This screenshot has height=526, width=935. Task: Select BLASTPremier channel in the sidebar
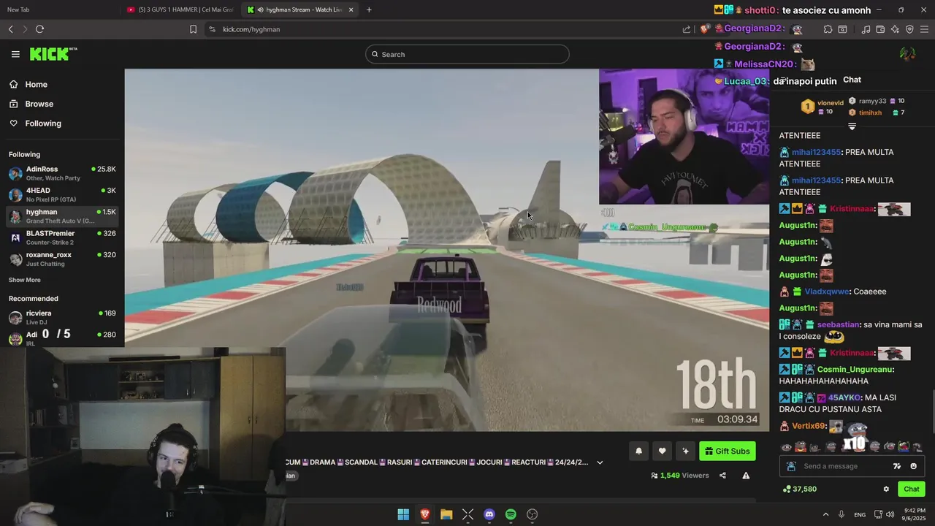coord(62,237)
